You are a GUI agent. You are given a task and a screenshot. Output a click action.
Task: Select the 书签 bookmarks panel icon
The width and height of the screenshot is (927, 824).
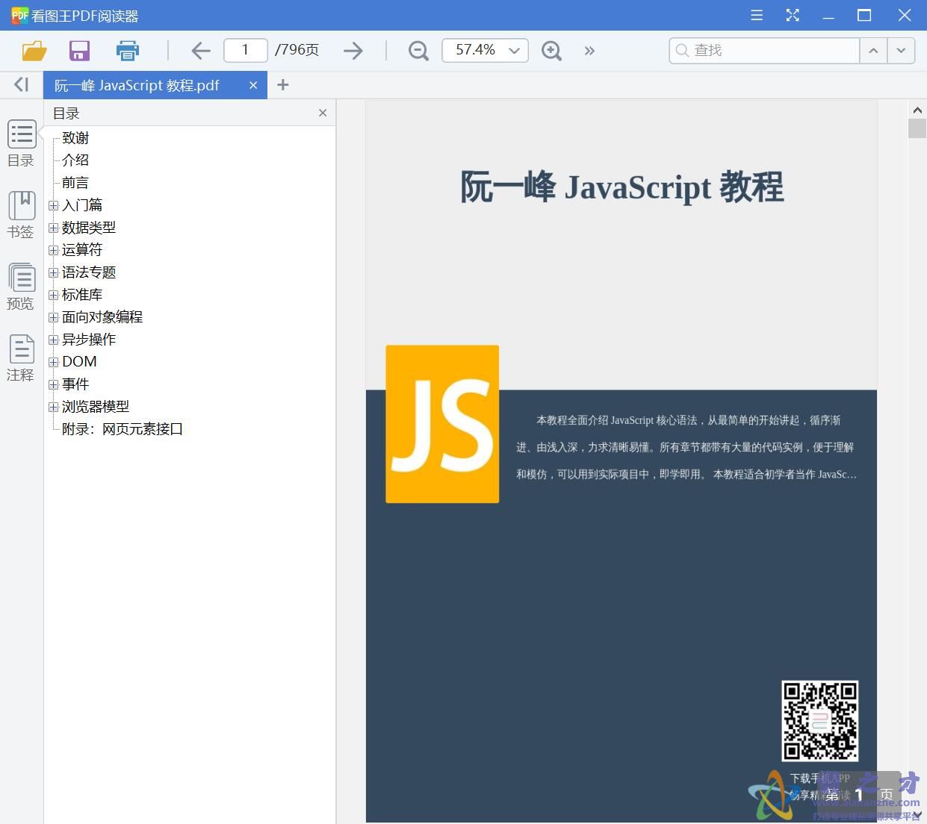coord(20,213)
